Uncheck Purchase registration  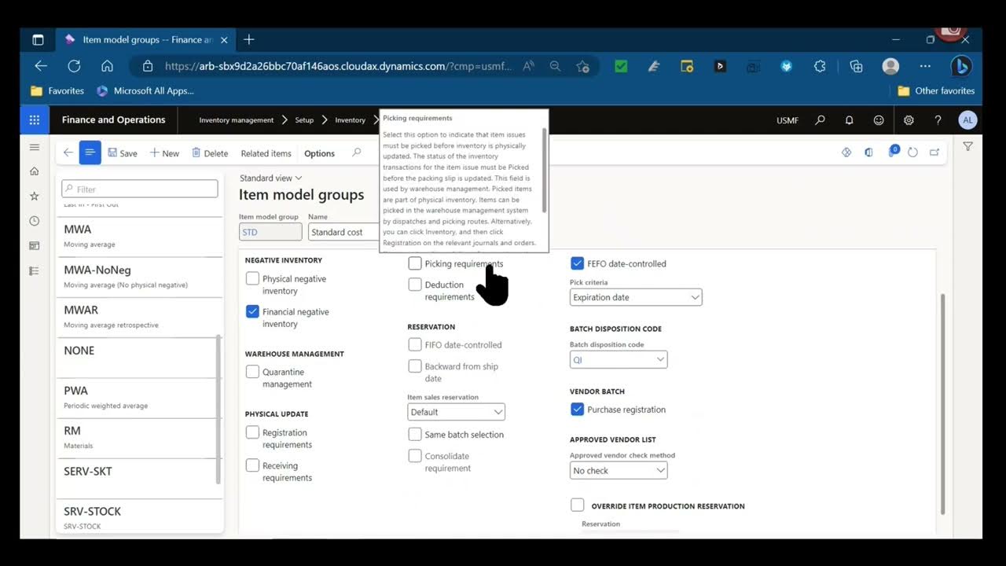click(x=578, y=409)
